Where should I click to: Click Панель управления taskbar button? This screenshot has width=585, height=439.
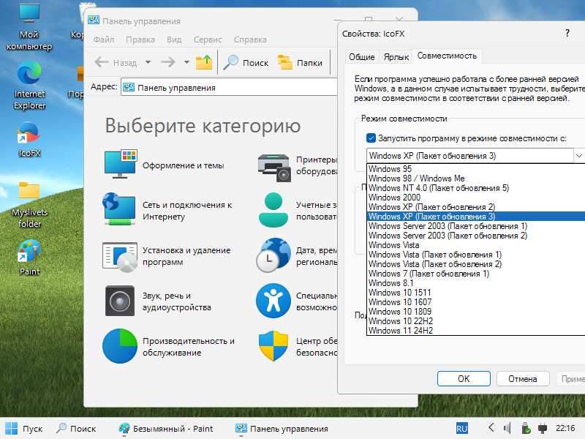point(282,429)
